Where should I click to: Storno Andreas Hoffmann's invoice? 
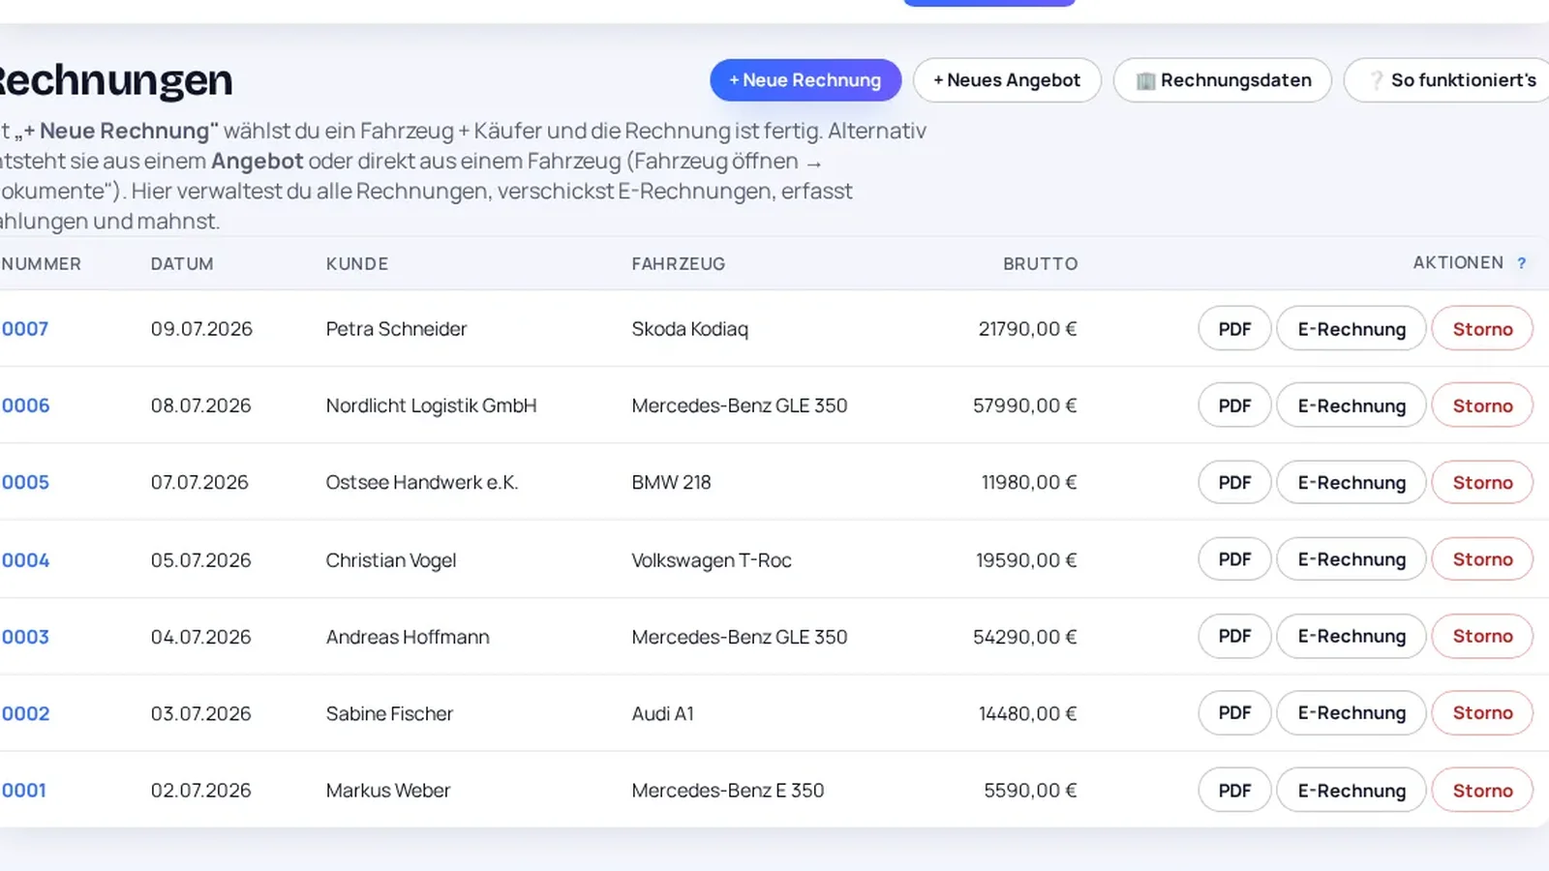[x=1482, y=636]
